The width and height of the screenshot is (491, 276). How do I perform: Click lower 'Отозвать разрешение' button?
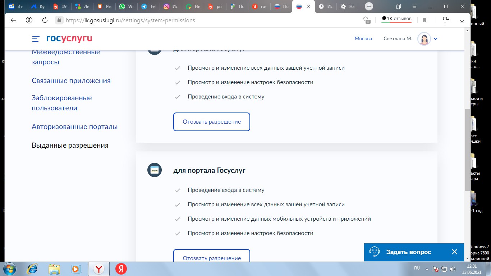tap(212, 256)
